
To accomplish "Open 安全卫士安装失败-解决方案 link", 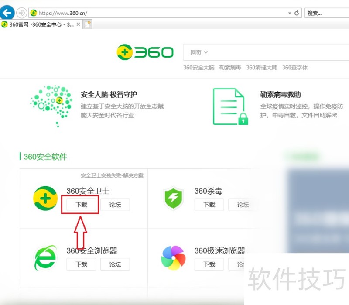I will pyautogui.click(x=112, y=175).
